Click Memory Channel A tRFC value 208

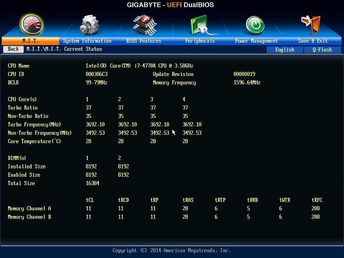point(316,208)
